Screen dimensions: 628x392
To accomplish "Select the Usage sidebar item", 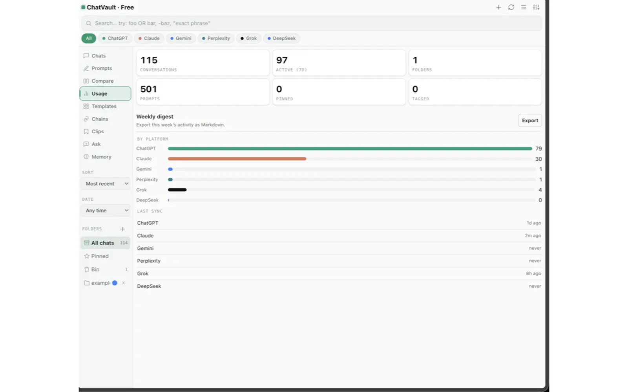I will coord(105,94).
